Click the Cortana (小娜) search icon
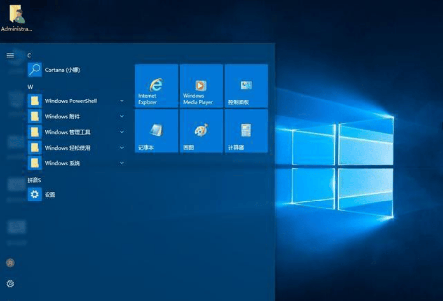The height and width of the screenshot is (301, 443). click(34, 70)
